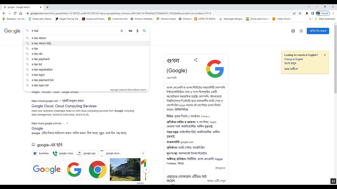Open Google search settings gear
This screenshot has width=337, height=189.
coord(293,31)
